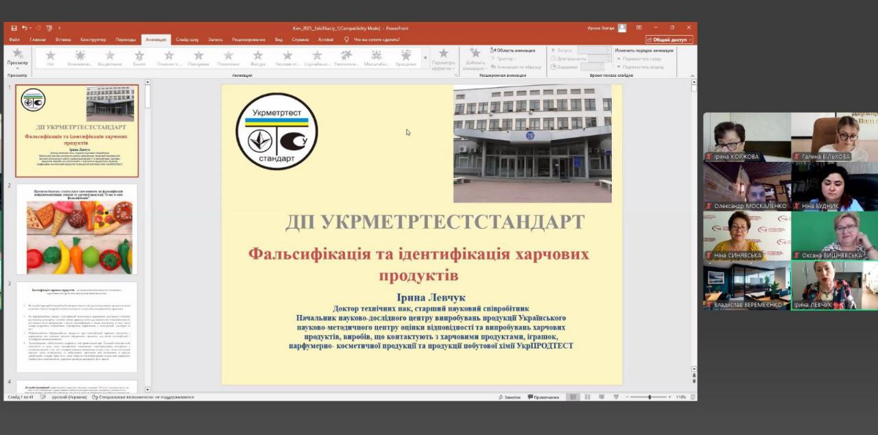Open the 'Переходы' ribbon tab

click(x=126, y=39)
